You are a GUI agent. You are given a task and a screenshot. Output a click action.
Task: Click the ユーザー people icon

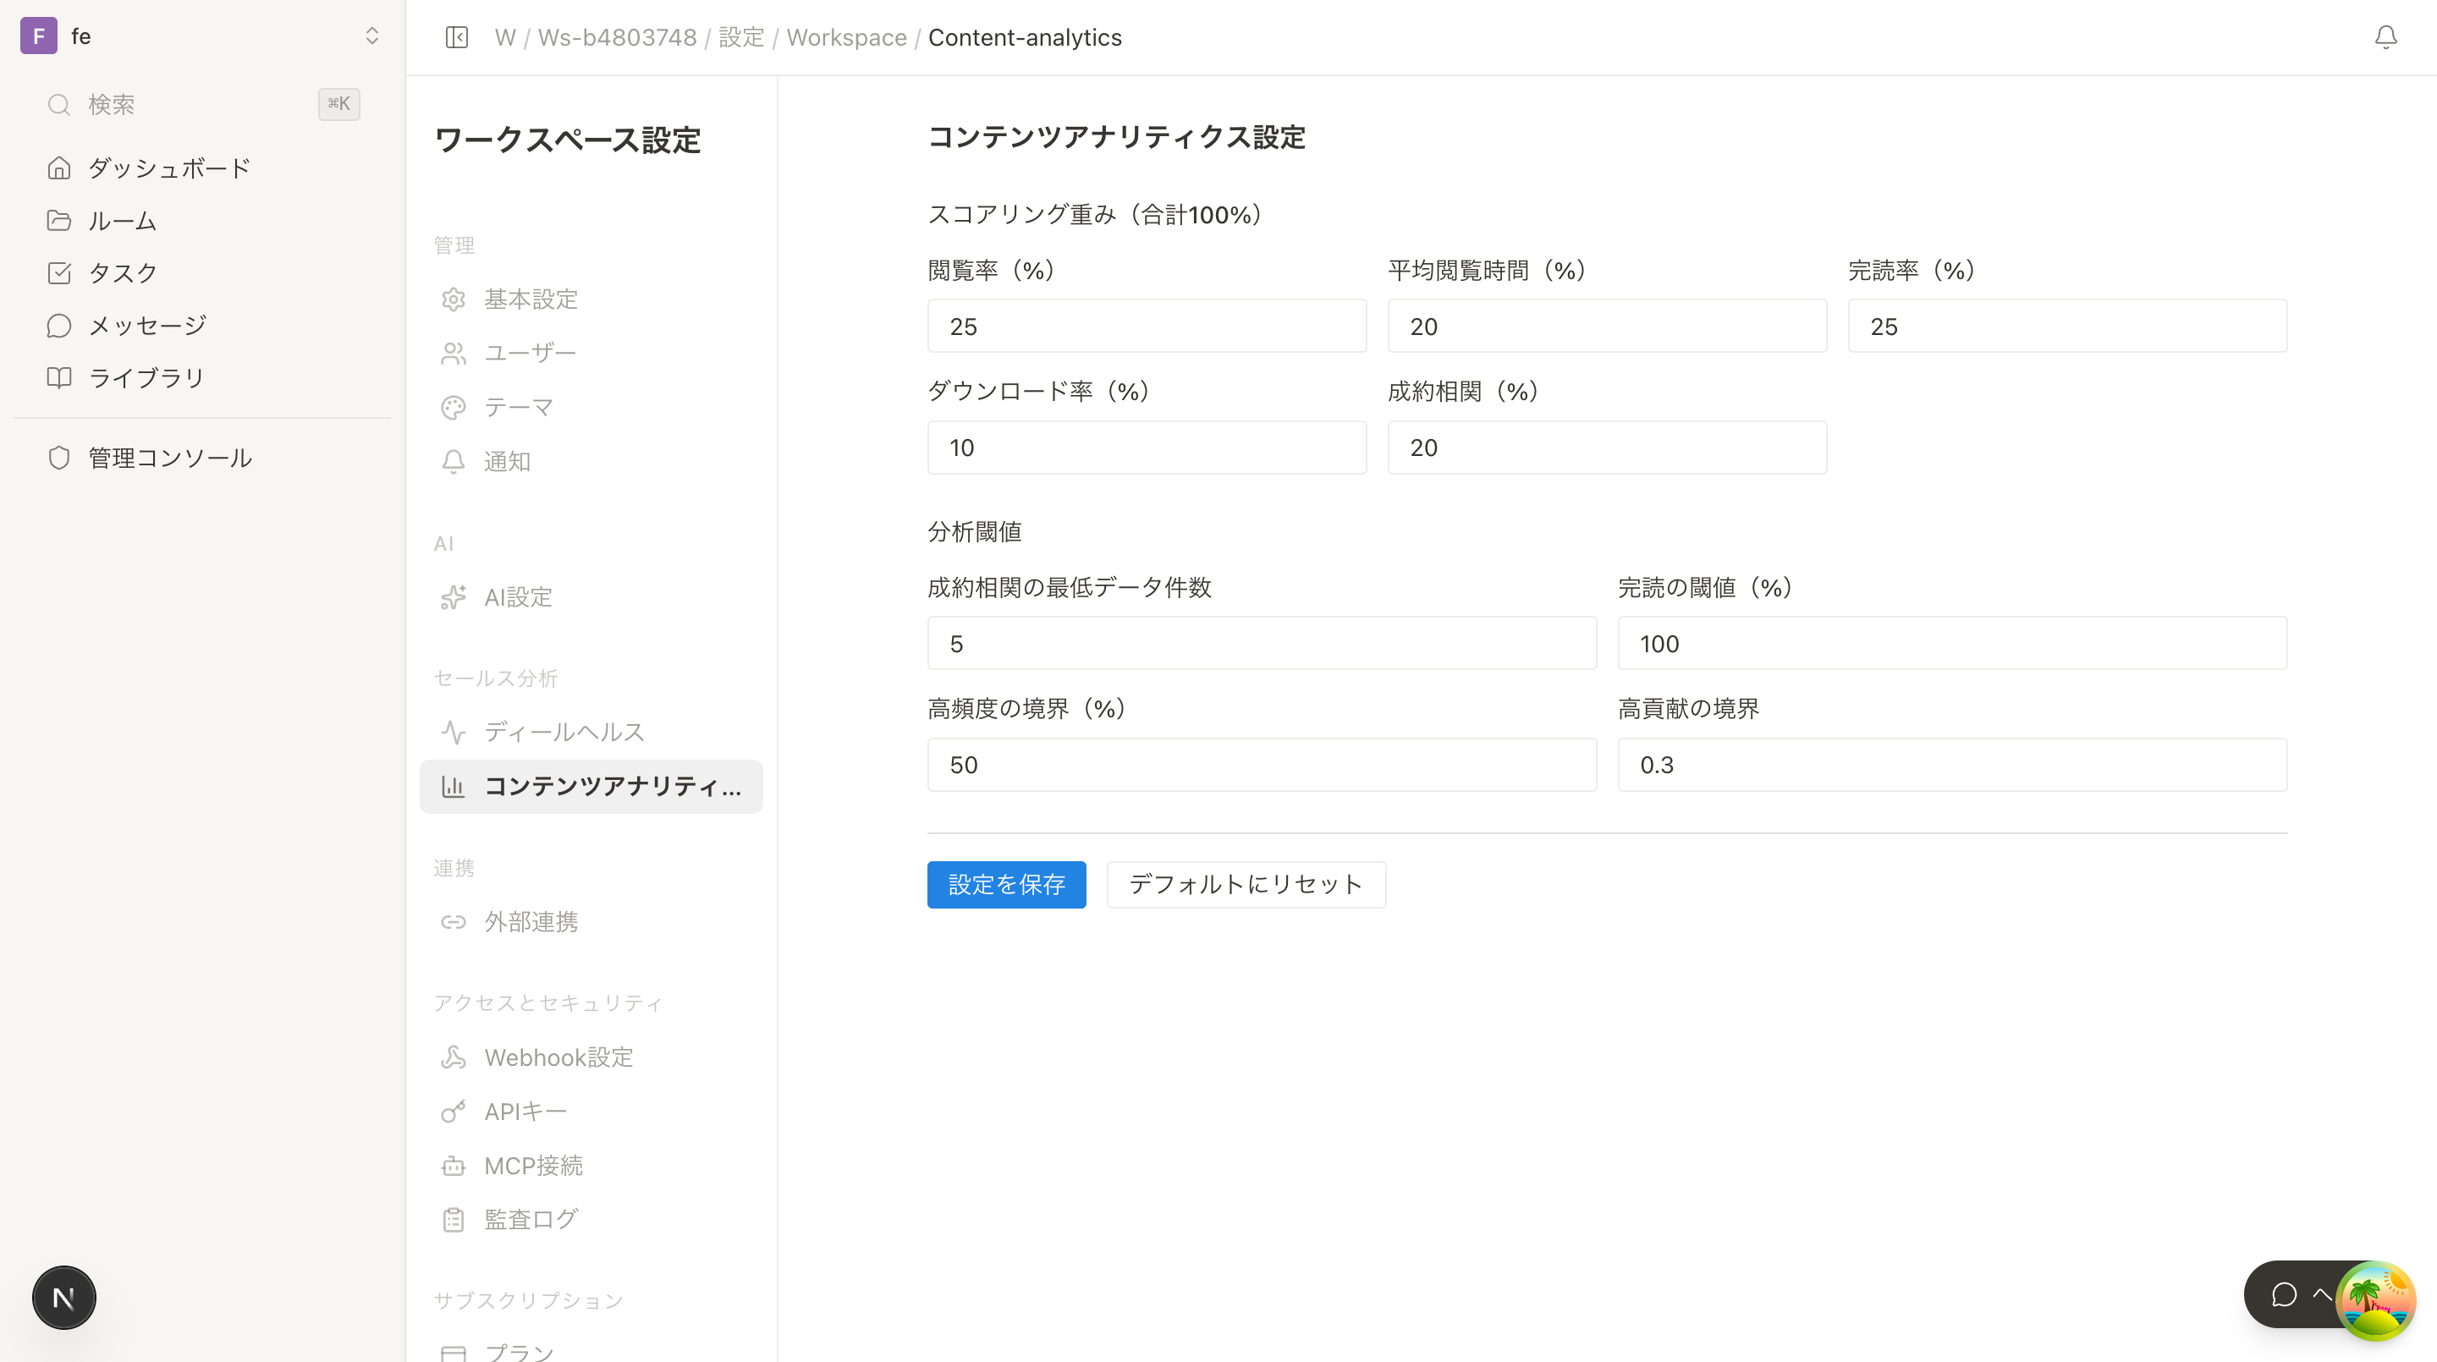point(454,353)
